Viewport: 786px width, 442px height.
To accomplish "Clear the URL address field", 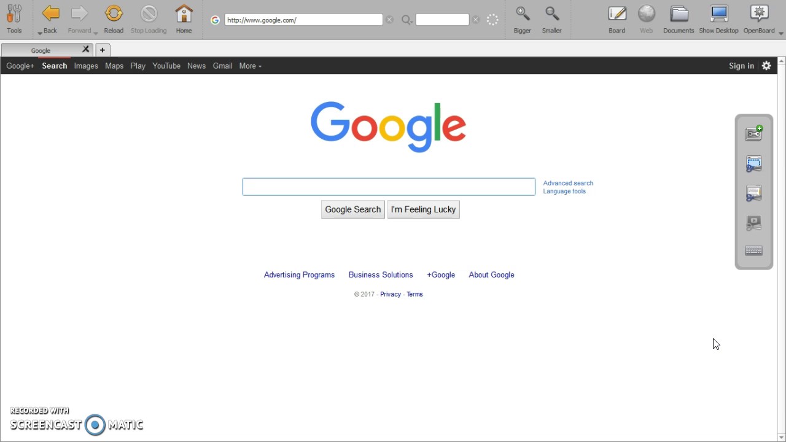I will [x=389, y=20].
